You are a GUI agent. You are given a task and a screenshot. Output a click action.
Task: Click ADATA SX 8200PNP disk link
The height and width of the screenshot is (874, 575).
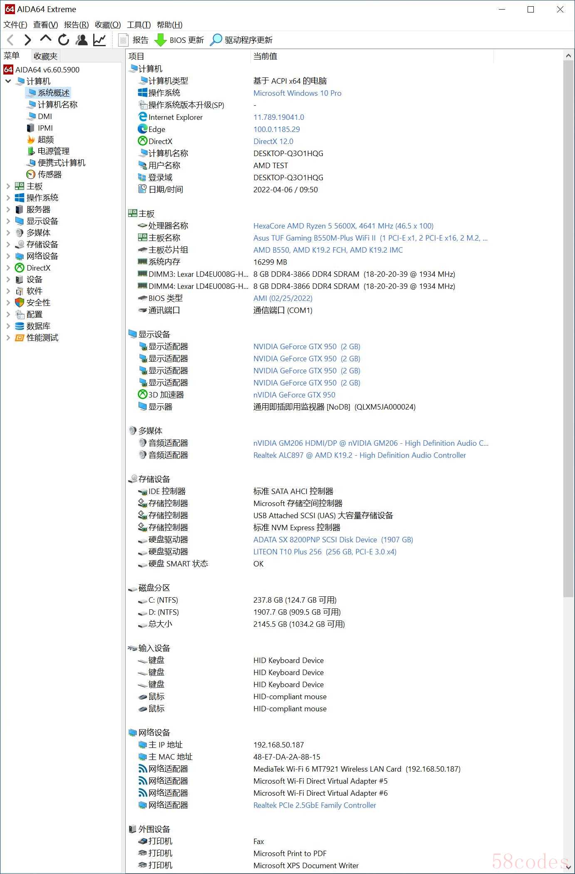tap(333, 540)
